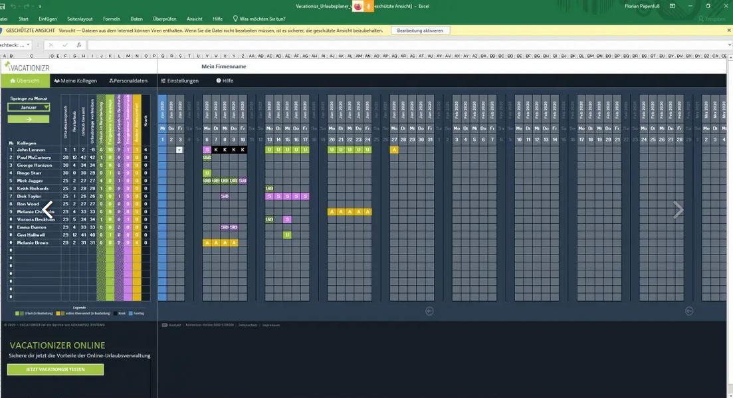
Task: Click Jetzt Vacationizr testen button
Action: point(55,369)
